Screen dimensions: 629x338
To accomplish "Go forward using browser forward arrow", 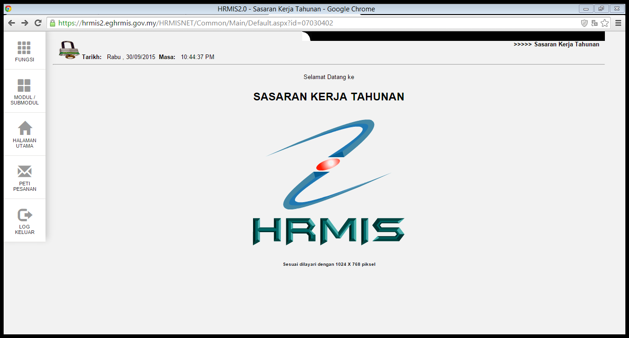I will [x=25, y=23].
